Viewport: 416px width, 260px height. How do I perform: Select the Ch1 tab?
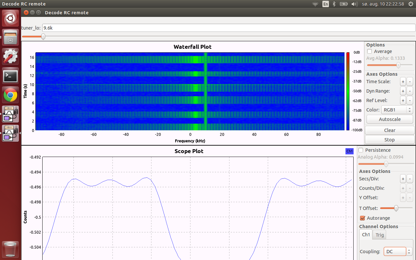[x=366, y=234]
